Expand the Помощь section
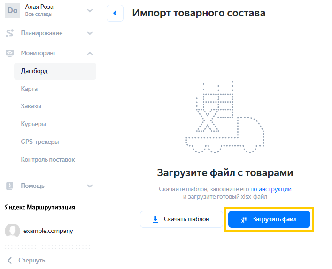Image resolution: width=332 pixels, height=269 pixels. tap(90, 186)
